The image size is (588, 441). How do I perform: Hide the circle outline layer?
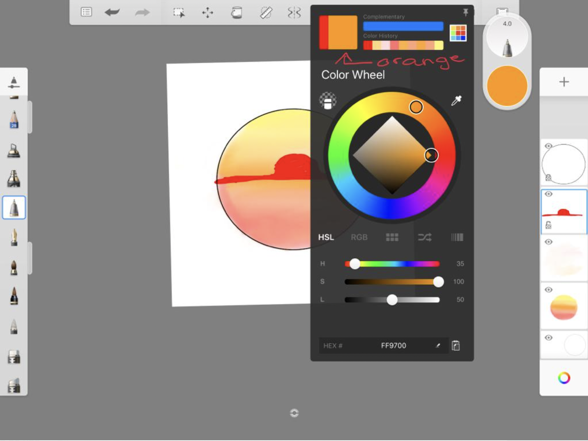click(549, 146)
